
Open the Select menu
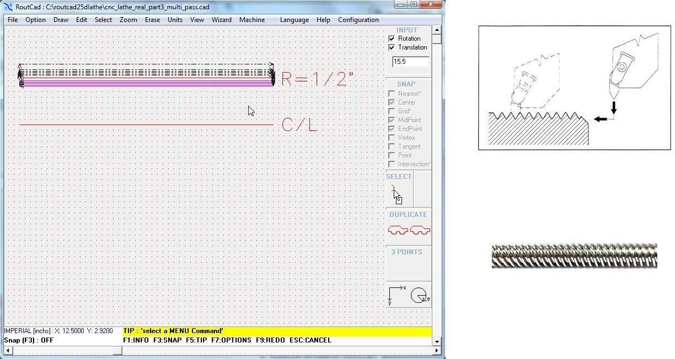(x=103, y=20)
